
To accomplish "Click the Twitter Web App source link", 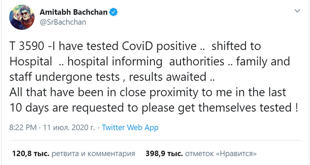I will tap(130, 128).
